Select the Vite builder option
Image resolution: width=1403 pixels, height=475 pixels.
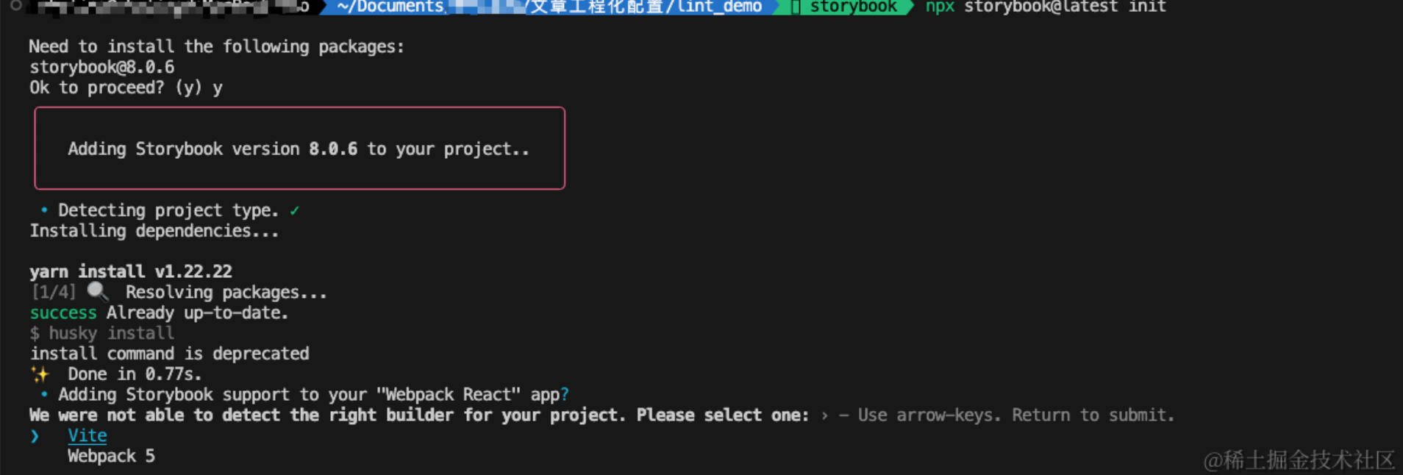87,435
